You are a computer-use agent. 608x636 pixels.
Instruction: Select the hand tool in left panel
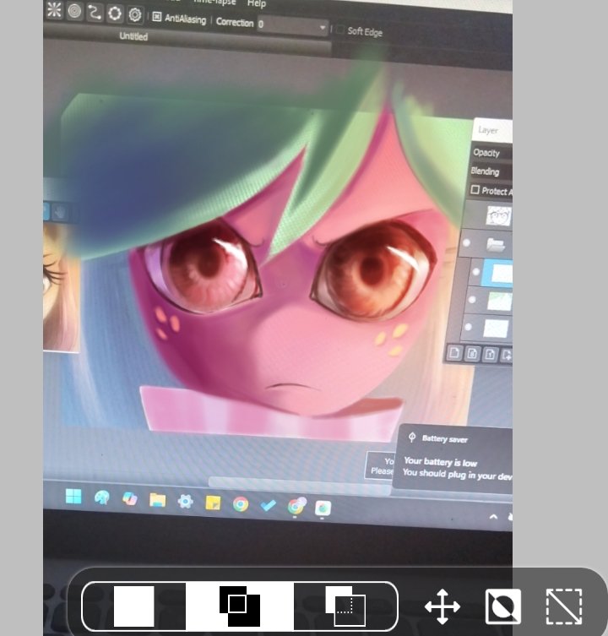tap(61, 213)
